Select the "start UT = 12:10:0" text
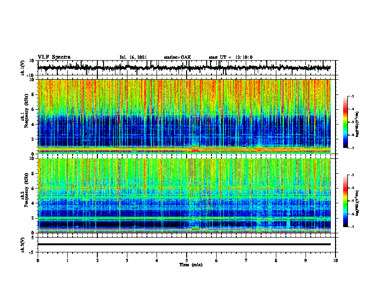This screenshot has height=292, width=378. (x=231, y=57)
